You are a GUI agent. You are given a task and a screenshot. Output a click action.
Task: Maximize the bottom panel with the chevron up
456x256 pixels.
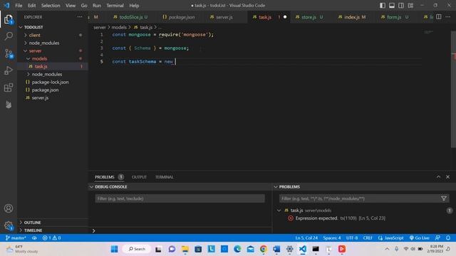tap(438, 177)
